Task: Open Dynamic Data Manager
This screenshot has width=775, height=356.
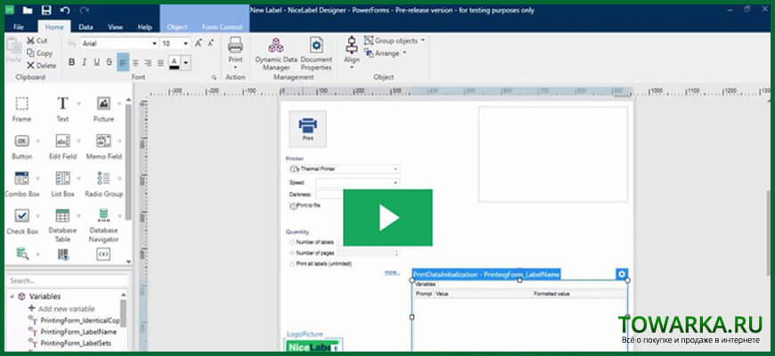Action: (276, 53)
